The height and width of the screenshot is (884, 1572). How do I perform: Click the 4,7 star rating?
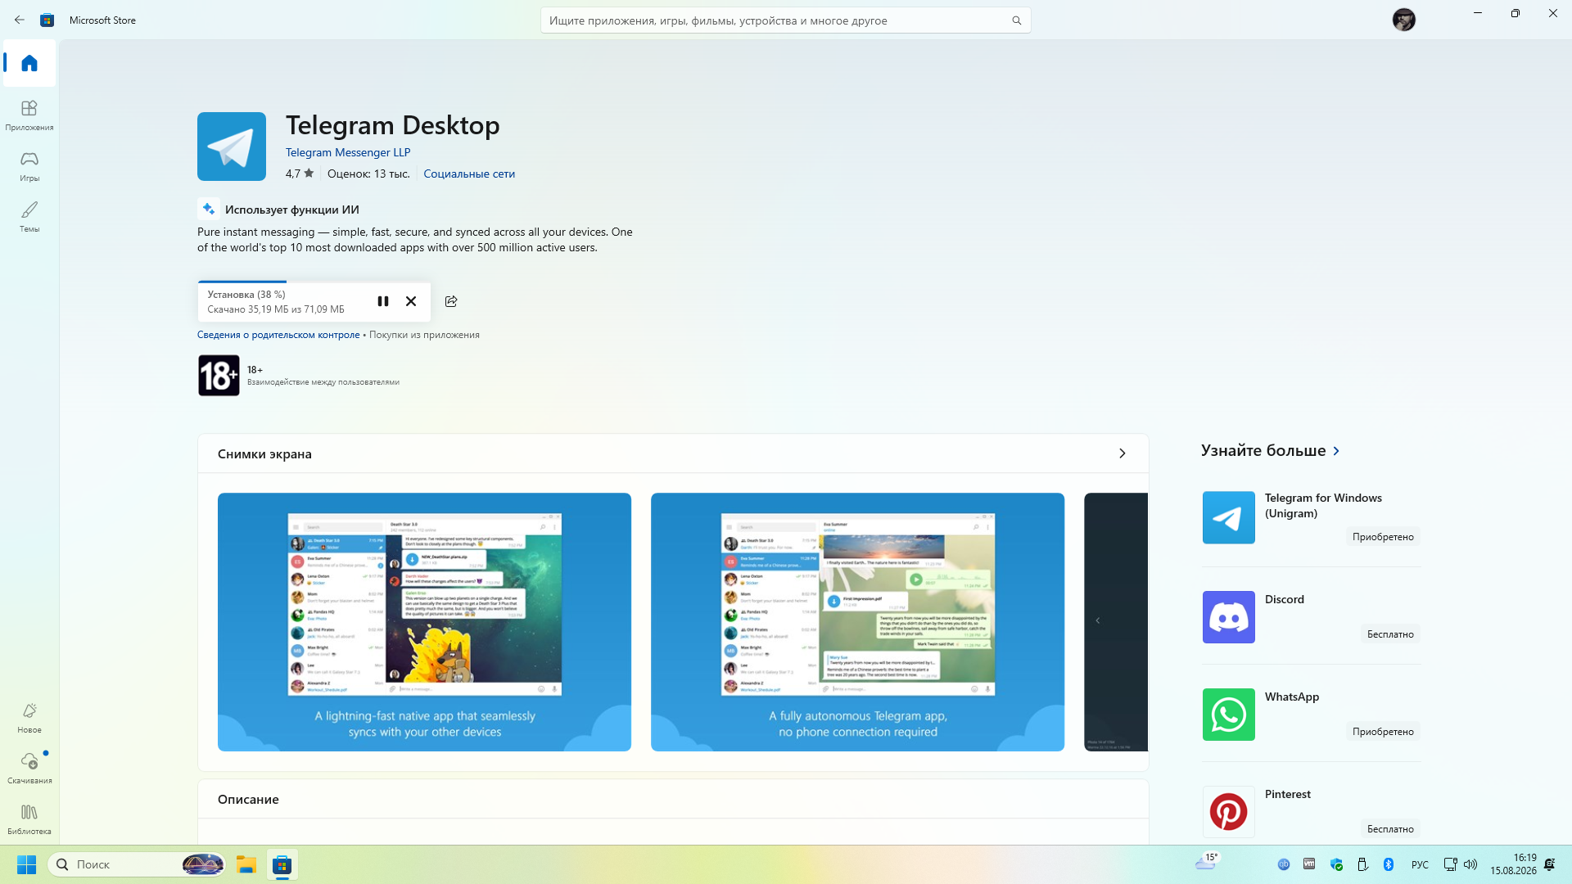click(x=300, y=174)
